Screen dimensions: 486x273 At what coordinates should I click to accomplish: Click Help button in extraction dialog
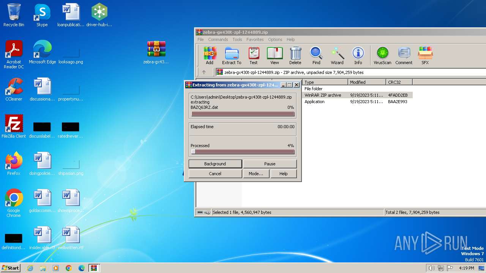284,174
